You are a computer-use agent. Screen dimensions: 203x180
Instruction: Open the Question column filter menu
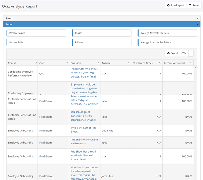coord(98,63)
